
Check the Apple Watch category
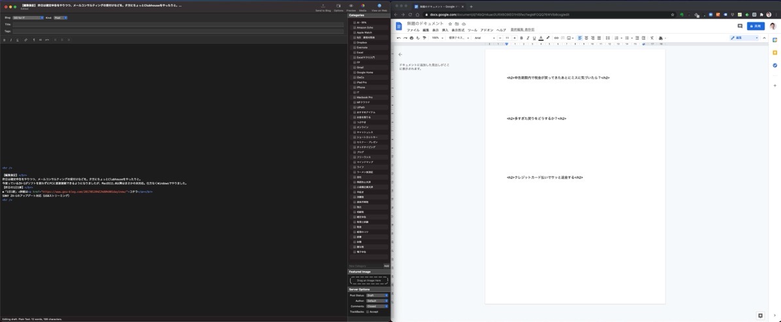pos(355,33)
